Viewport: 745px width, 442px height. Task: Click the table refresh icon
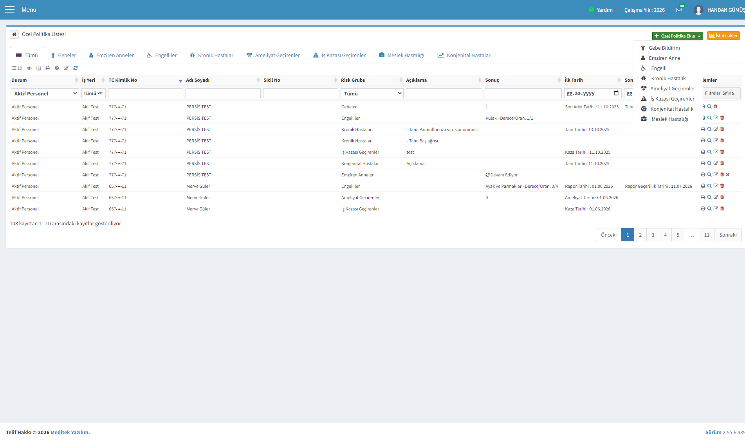coord(76,68)
